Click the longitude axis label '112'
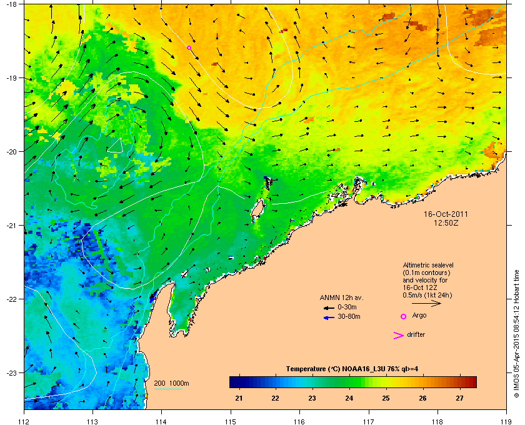Viewport: 525px width, 425px height. click(x=24, y=422)
